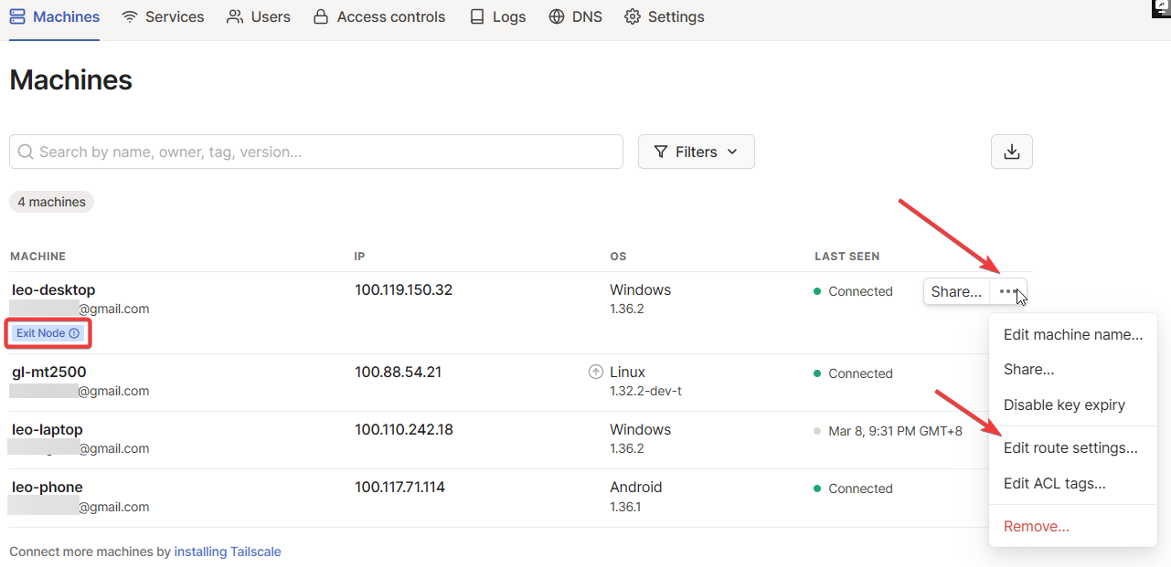Expand the Filters dropdown
The height and width of the screenshot is (567, 1171).
click(x=696, y=152)
